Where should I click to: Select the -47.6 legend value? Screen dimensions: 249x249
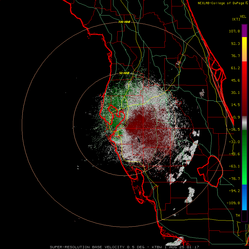[234, 154]
